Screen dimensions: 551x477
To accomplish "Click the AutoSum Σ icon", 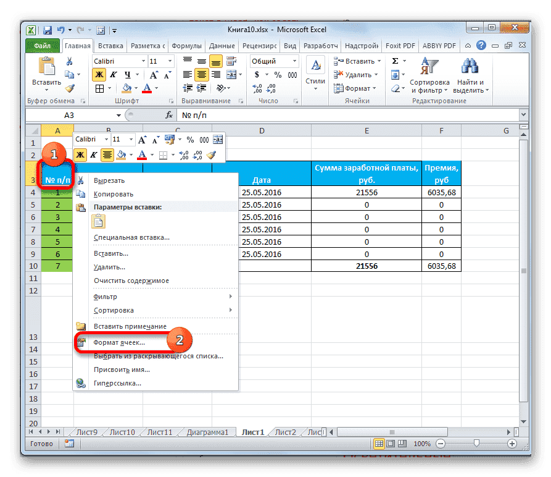I will 395,60.
